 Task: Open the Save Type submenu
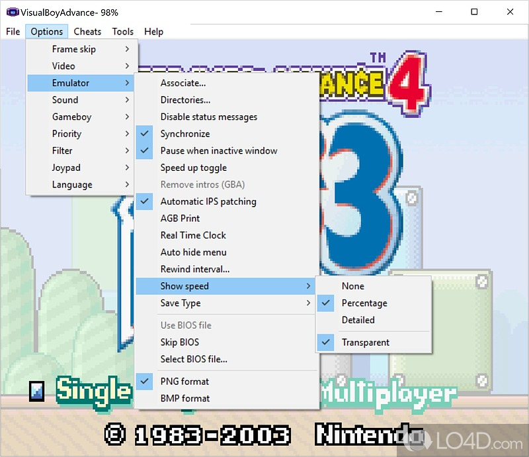(181, 303)
